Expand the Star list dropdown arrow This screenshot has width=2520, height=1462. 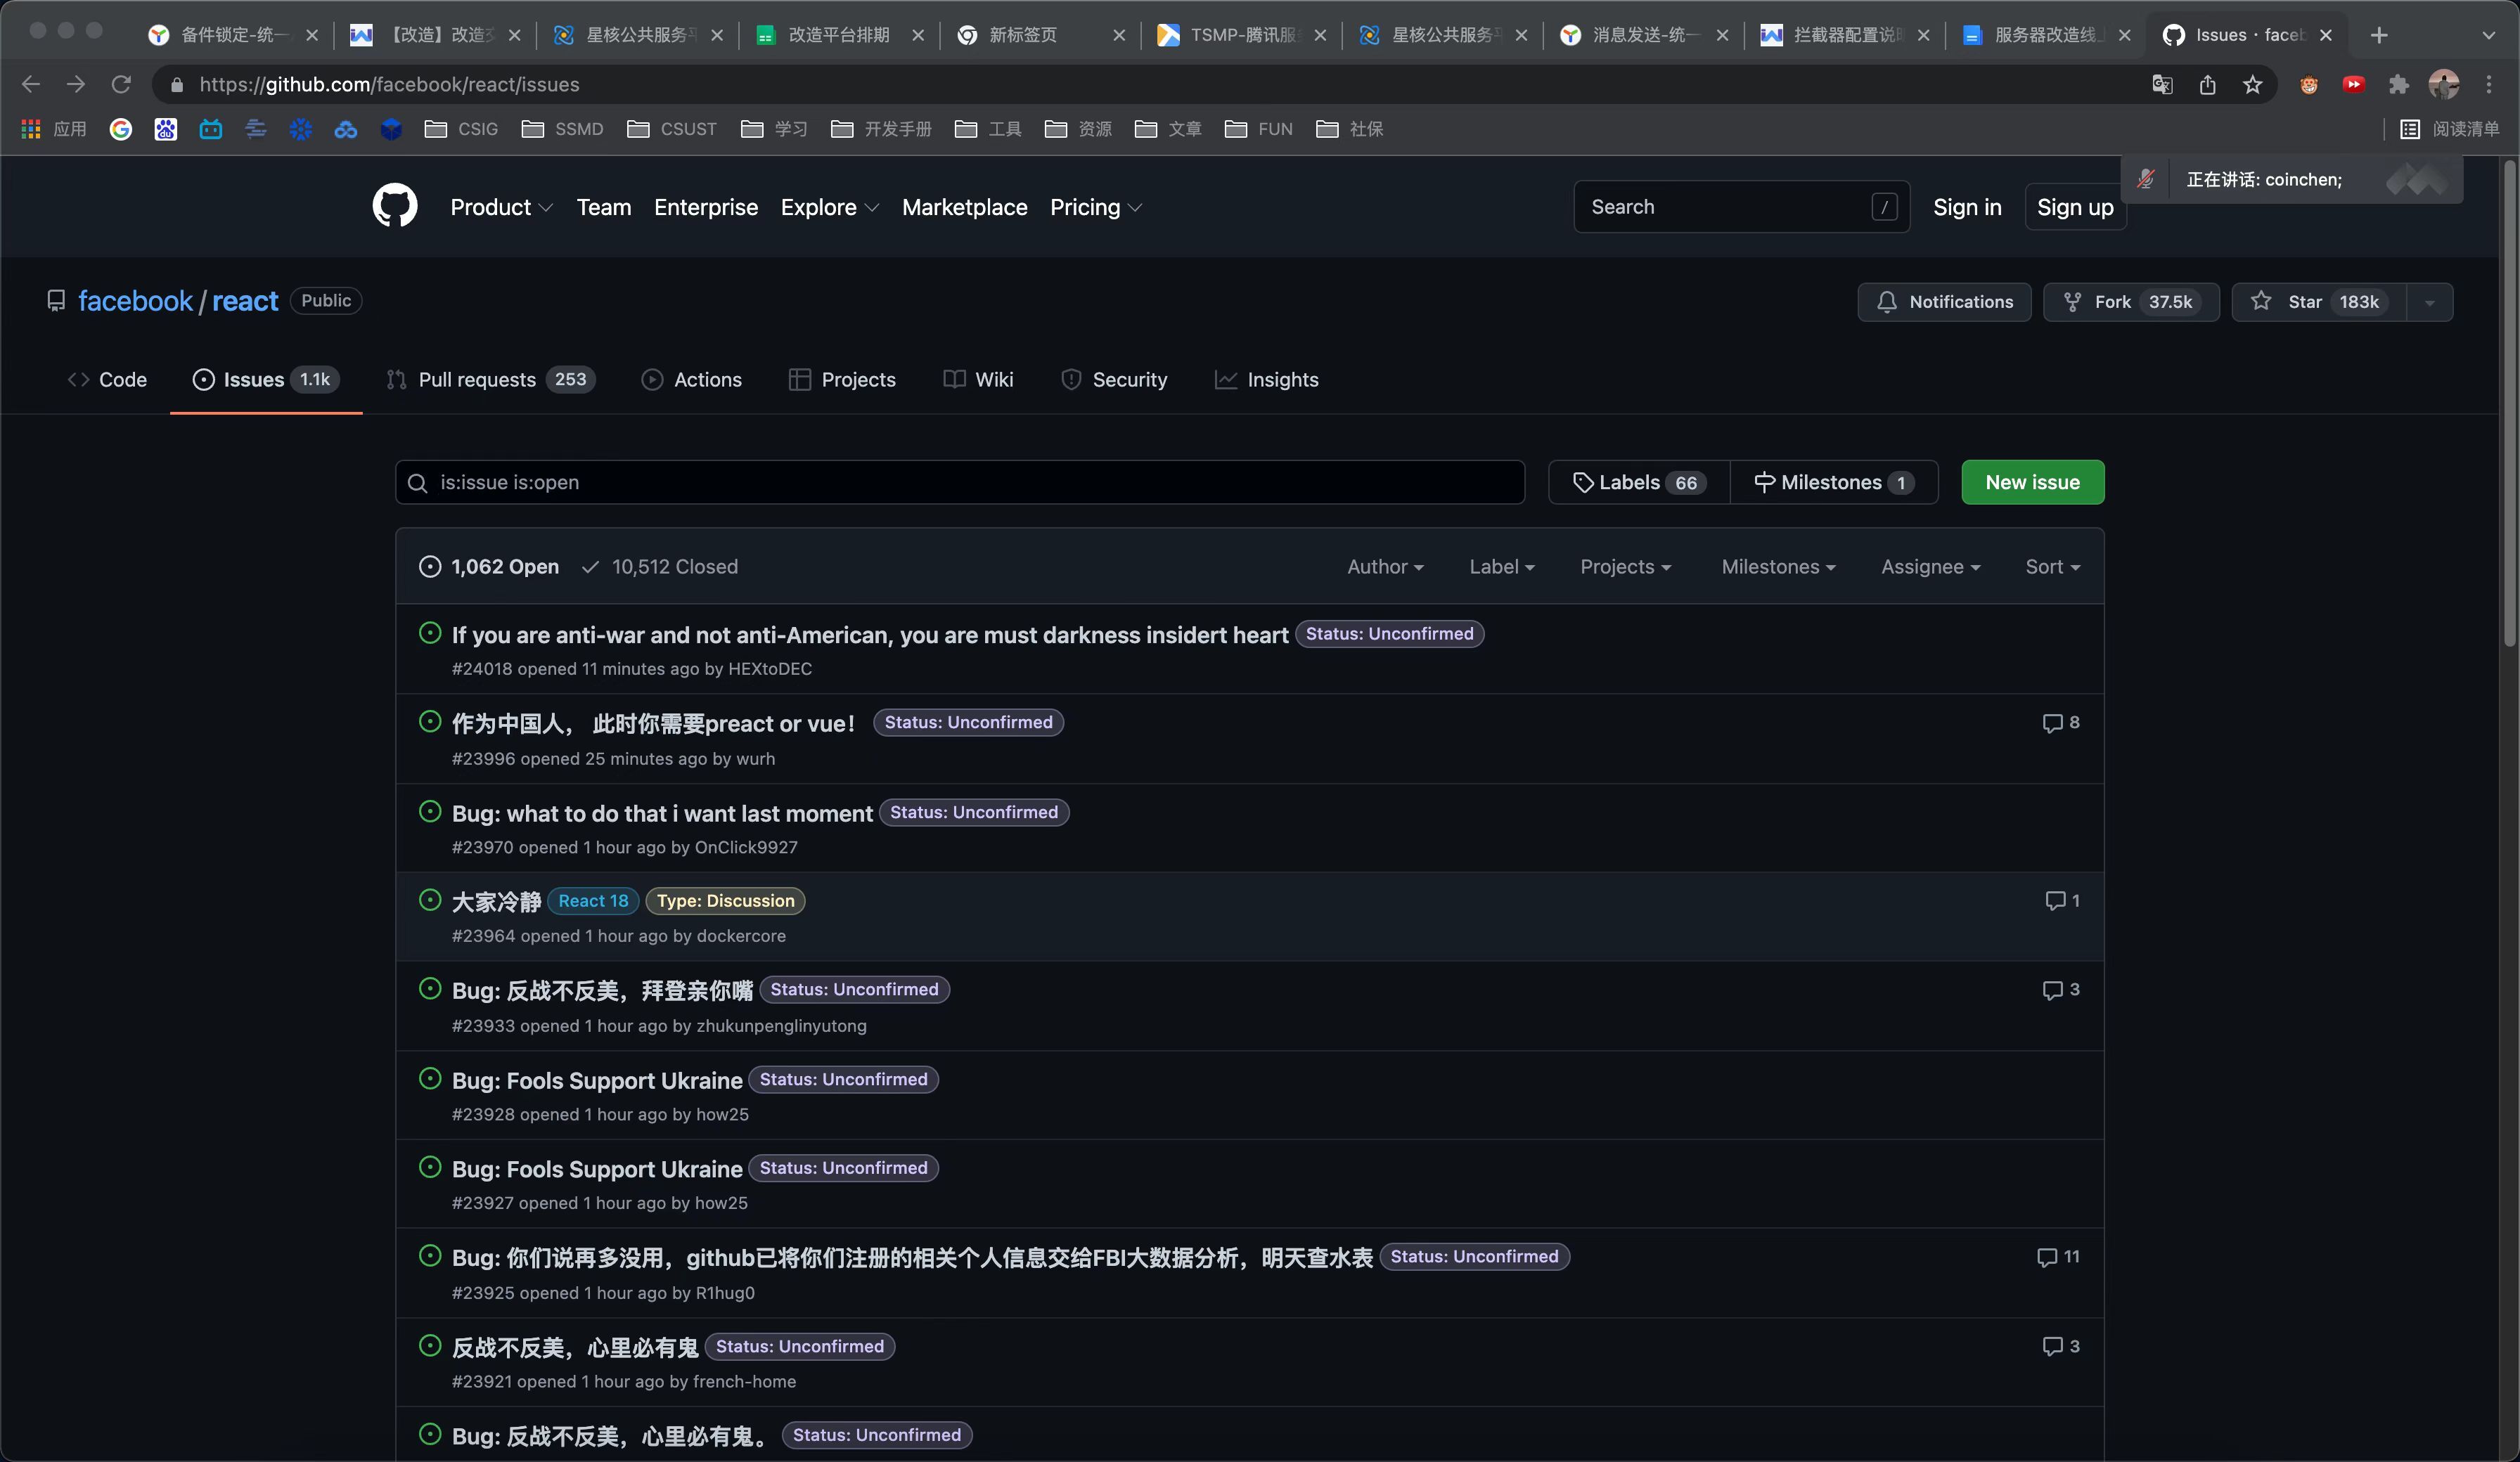click(x=2429, y=302)
